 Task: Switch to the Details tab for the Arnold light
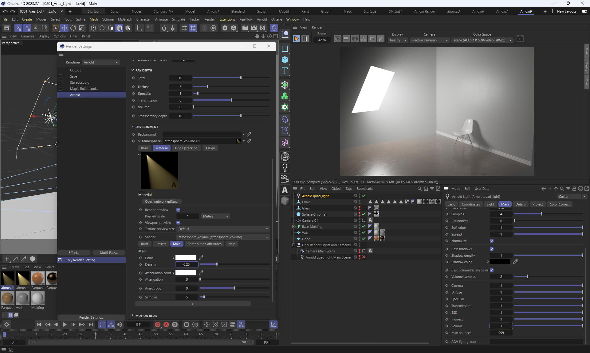pos(520,204)
